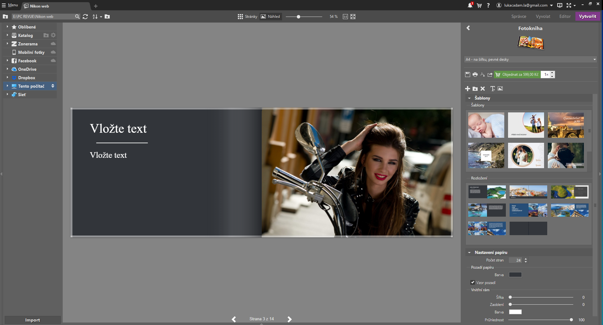Click the Pozadí papíru Barva swatch

[x=515, y=275]
